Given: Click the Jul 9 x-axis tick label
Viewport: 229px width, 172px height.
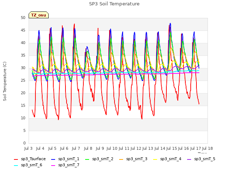Looking at the screenshot, I should 100,148.
